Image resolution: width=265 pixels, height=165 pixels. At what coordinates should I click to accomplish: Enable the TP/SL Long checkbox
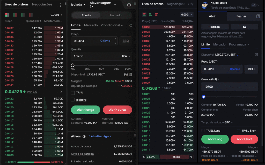coord(203,131)
